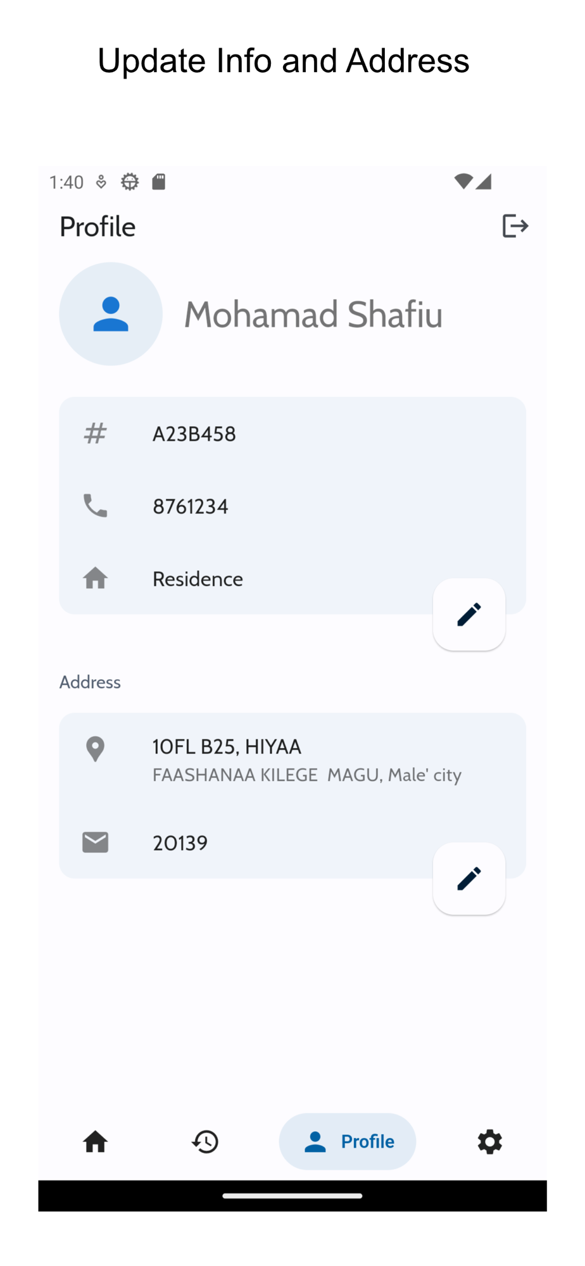
Task: Tap the postal code 20139
Action: coord(180,843)
